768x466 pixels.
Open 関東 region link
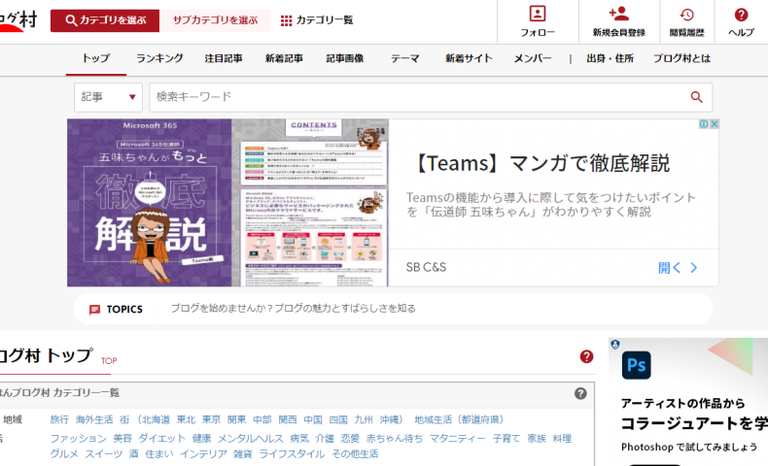click(236, 419)
